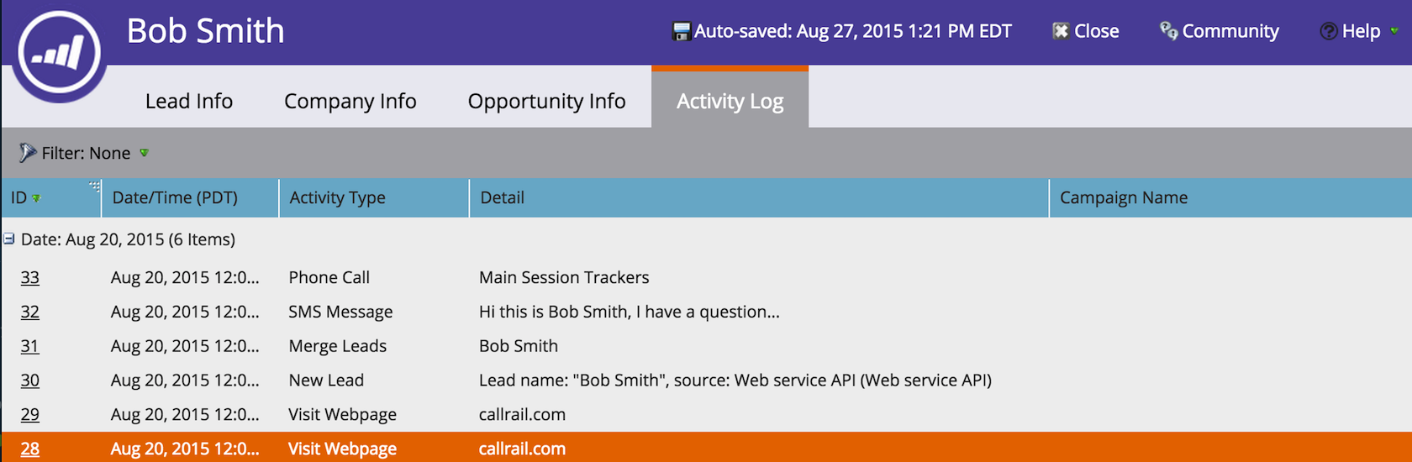Click the Close X icon
1412x462 pixels.
tap(1061, 31)
